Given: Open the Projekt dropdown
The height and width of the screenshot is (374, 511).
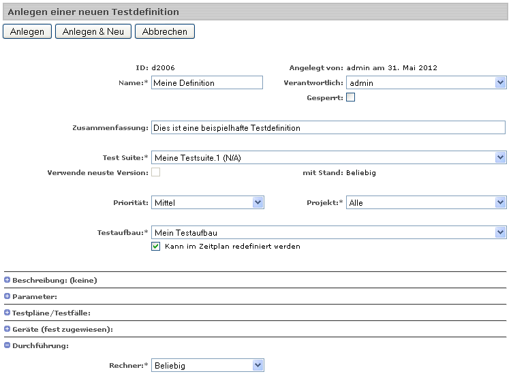Looking at the screenshot, I should [426, 202].
